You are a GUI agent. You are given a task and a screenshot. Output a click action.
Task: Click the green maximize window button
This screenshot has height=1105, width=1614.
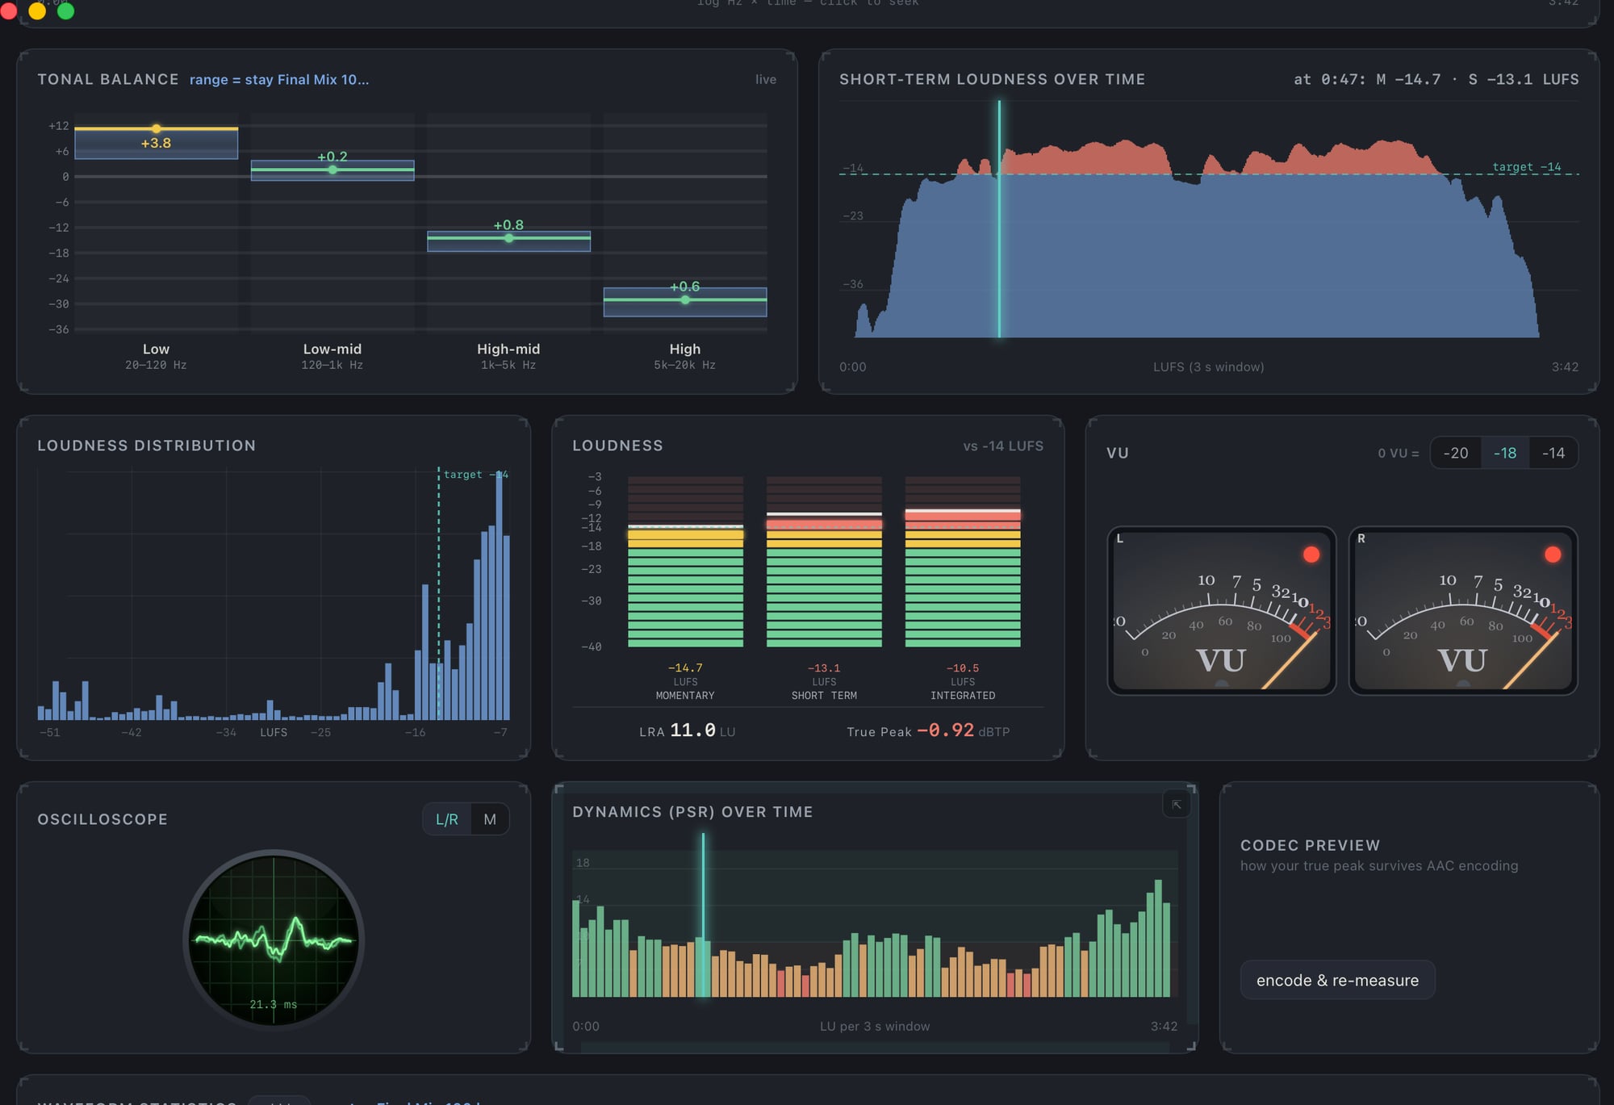coord(66,10)
